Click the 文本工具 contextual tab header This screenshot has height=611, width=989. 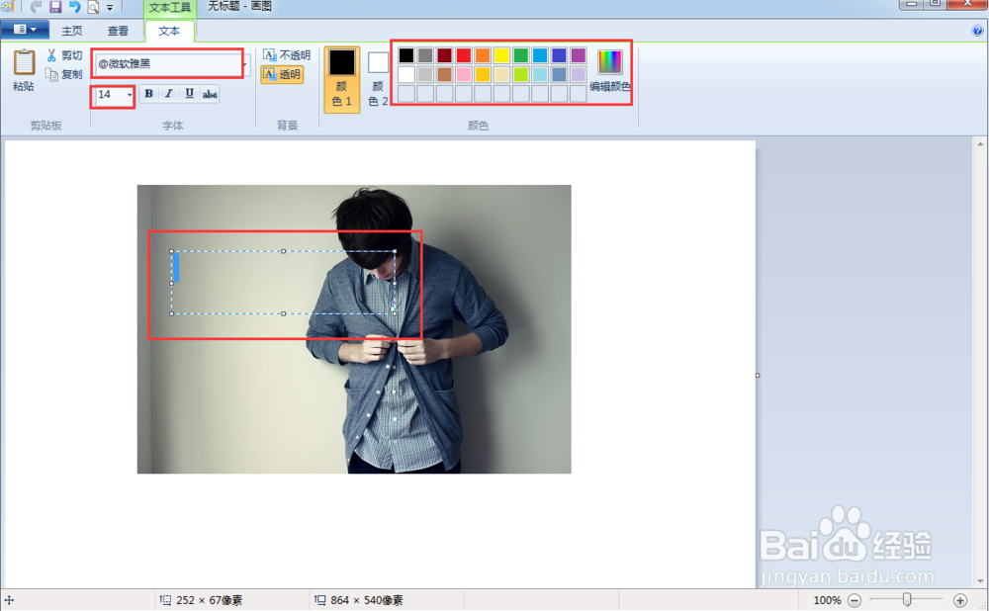[170, 8]
